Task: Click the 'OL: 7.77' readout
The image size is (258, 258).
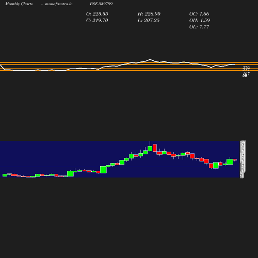Action: [x=199, y=27]
